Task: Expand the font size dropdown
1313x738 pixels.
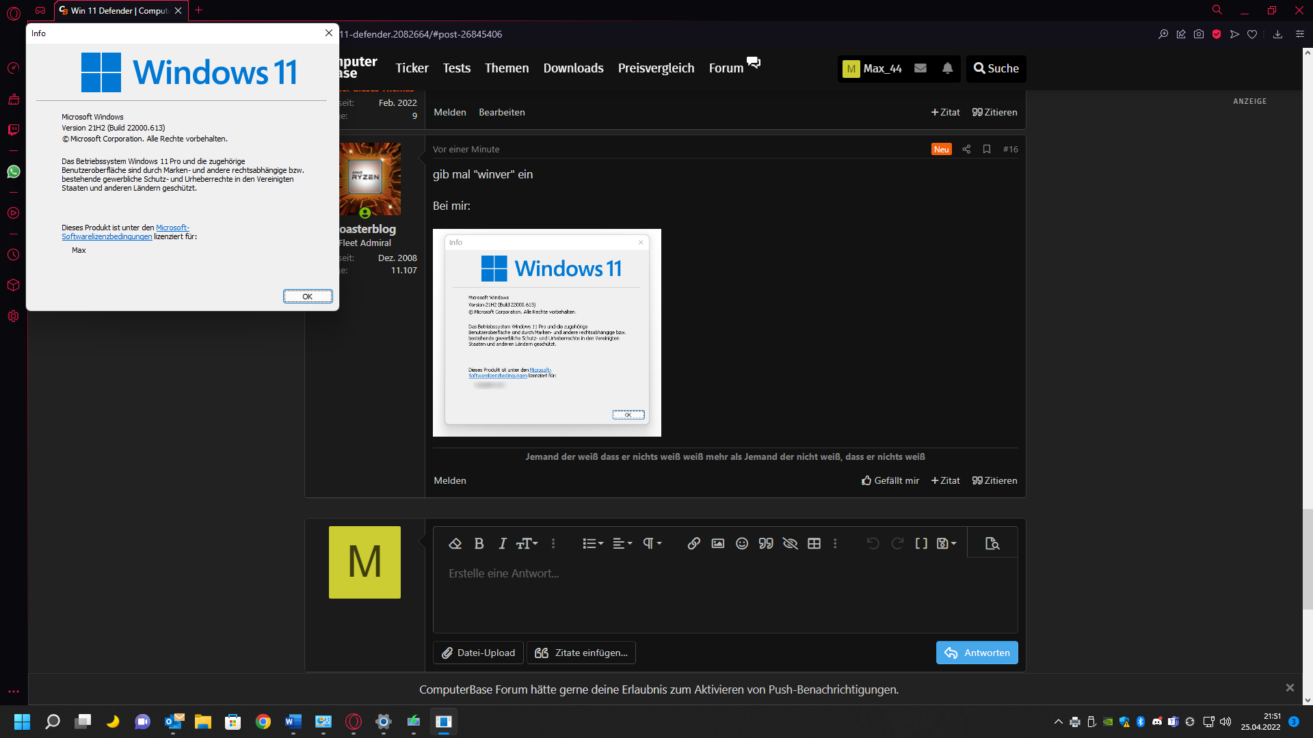Action: 527,543
